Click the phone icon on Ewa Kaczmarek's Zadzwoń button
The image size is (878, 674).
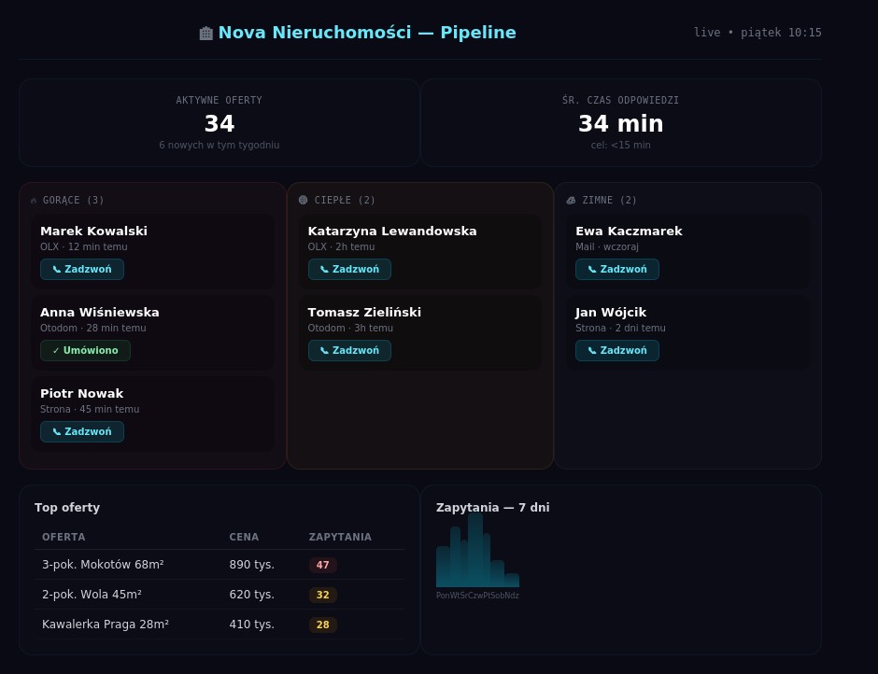(x=592, y=269)
